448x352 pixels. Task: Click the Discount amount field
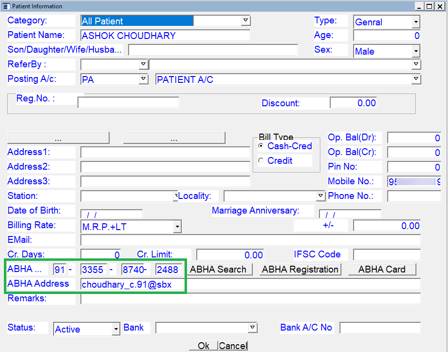[x=353, y=103]
